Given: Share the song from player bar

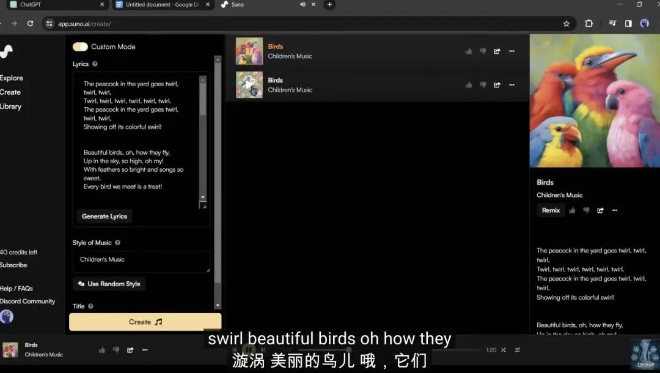Looking at the screenshot, I should [x=131, y=350].
